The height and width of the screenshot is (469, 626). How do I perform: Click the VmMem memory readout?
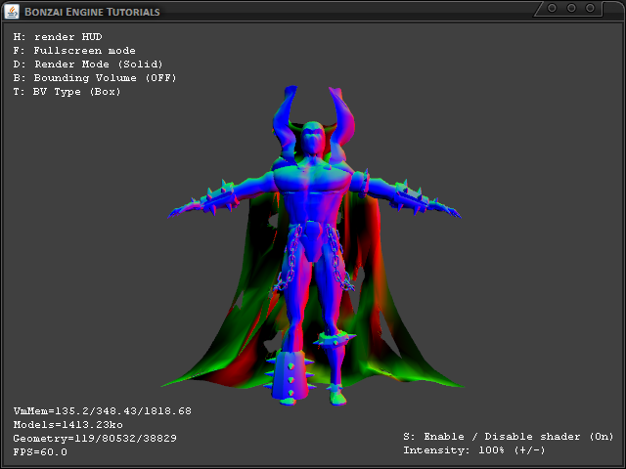click(x=102, y=411)
